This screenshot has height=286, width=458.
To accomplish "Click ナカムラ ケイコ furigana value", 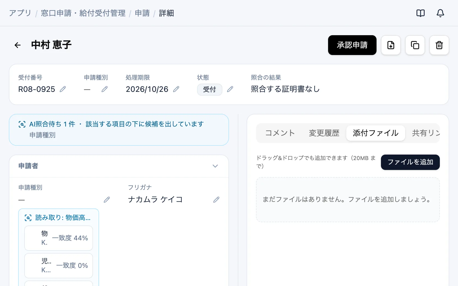I will click(156, 199).
